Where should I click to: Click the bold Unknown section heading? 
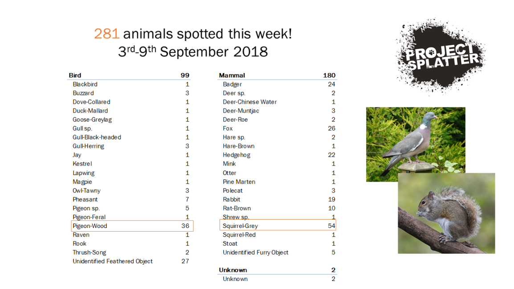[233, 270]
